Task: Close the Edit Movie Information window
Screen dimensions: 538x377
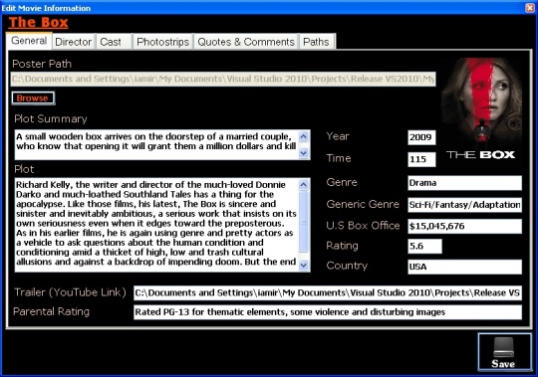Action: pos(530,8)
